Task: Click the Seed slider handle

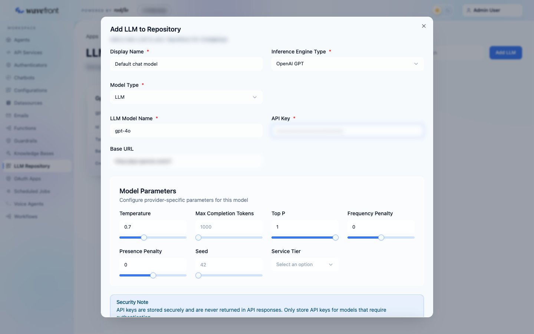Action: pos(198,275)
